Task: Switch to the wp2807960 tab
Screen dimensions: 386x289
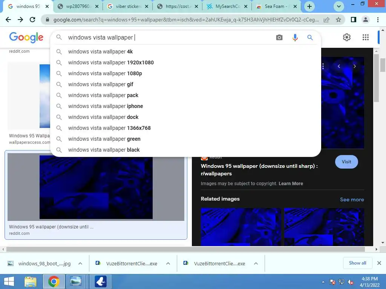Action: pyautogui.click(x=78, y=6)
